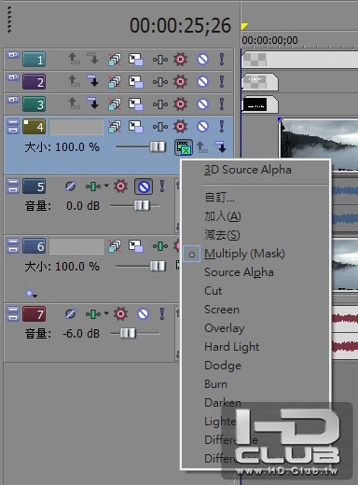This screenshot has height=485, width=358.
Task: Expand track keyframes on track 6
Action: [32, 293]
